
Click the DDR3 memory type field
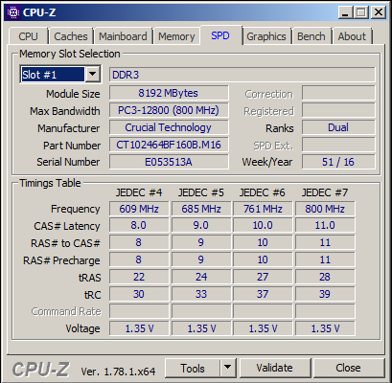[x=242, y=75]
